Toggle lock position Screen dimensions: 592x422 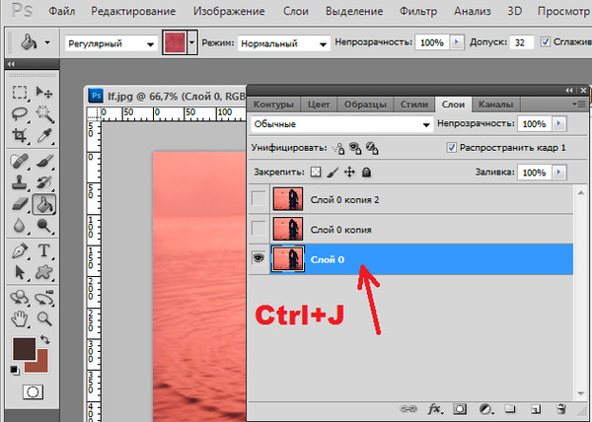point(349,173)
